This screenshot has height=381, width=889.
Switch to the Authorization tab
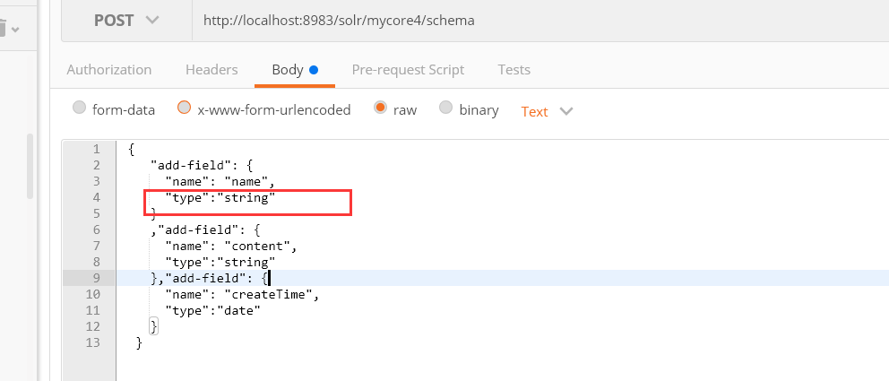108,70
